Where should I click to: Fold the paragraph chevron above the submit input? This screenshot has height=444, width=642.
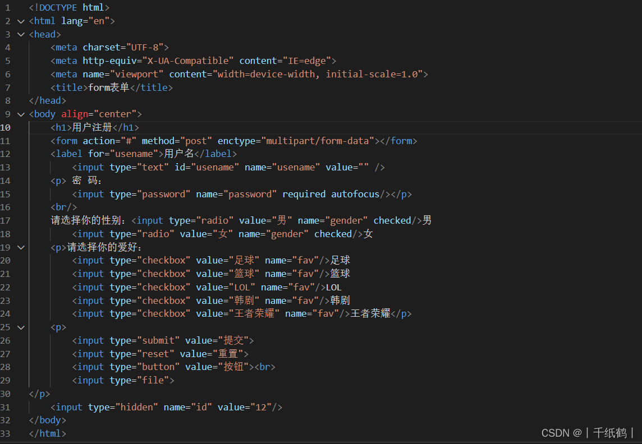pyautogui.click(x=21, y=327)
